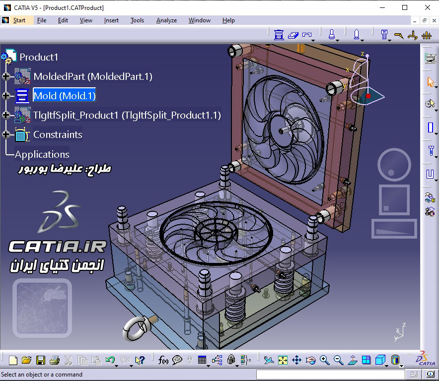
Task: Expand the MoldedPart tree node
Action: (x=5, y=76)
